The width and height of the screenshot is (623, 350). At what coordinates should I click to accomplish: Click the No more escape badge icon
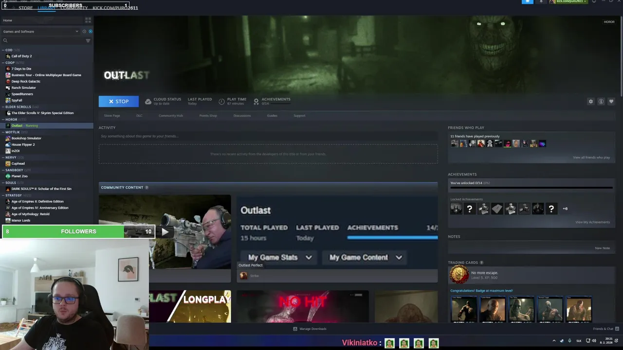click(458, 275)
